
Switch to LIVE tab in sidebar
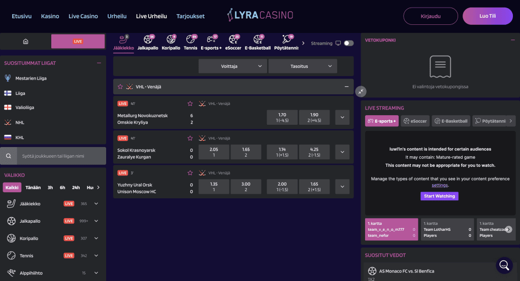[78, 42]
